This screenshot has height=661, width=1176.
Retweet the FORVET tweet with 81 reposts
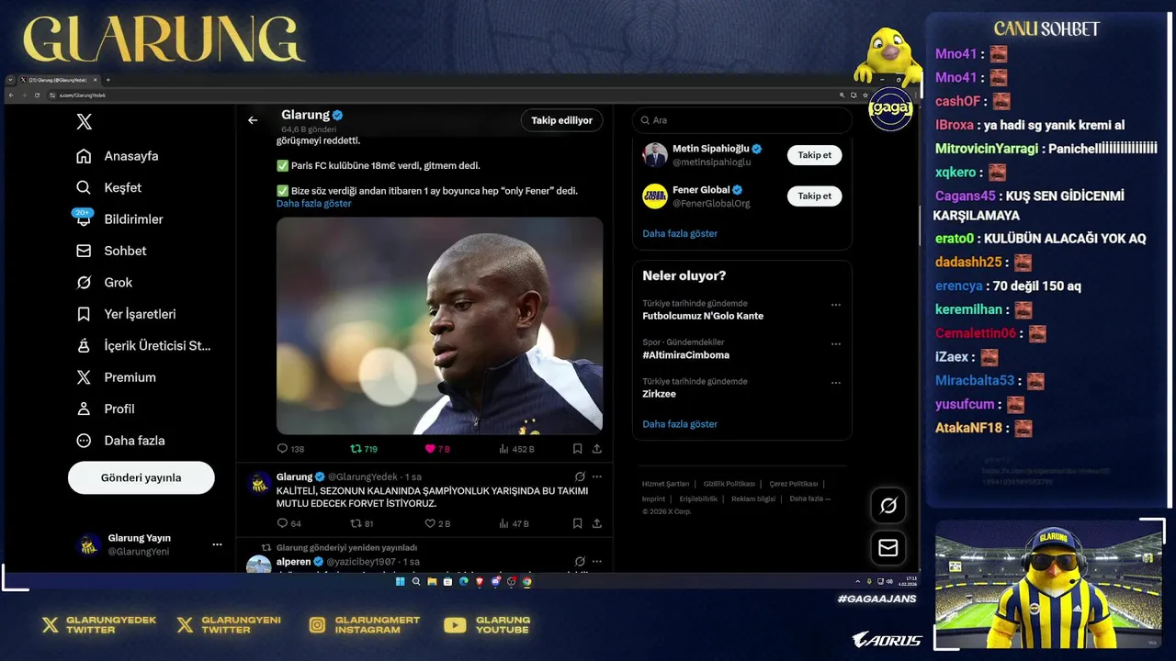coord(361,523)
